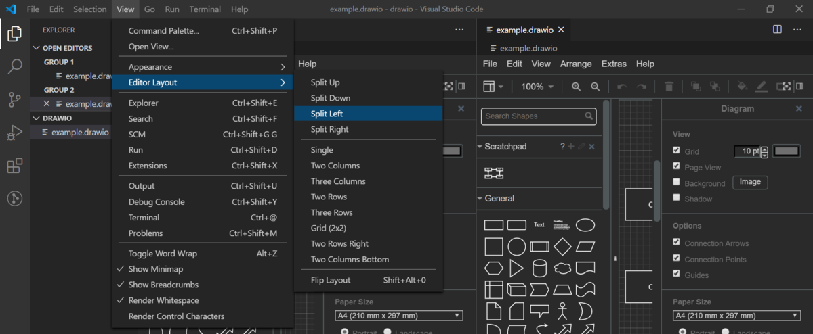Select the cylinder shape in the General palette
Viewport: 813px width, 334px height.
tap(539, 268)
